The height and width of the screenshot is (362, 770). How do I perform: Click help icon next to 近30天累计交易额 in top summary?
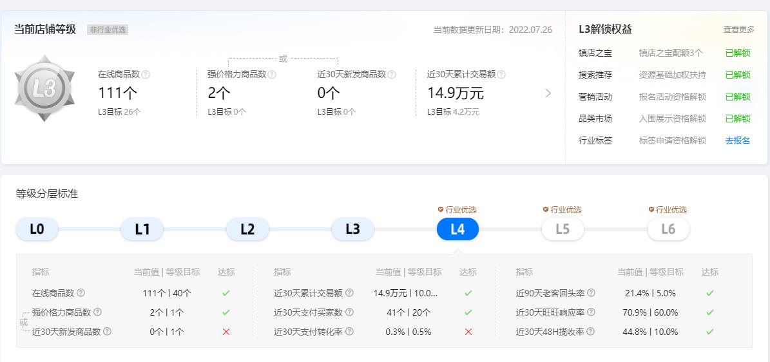(x=501, y=75)
